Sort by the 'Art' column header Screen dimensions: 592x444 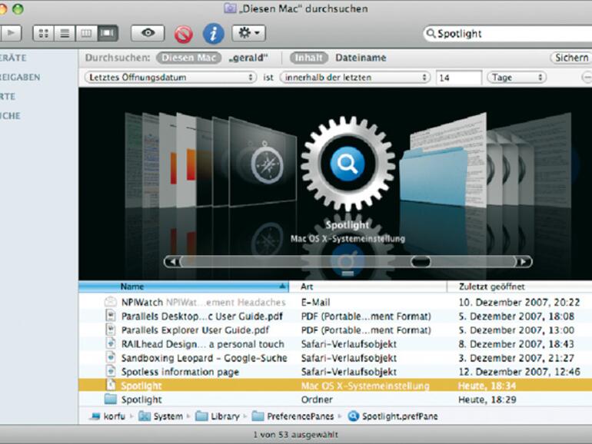coord(368,287)
